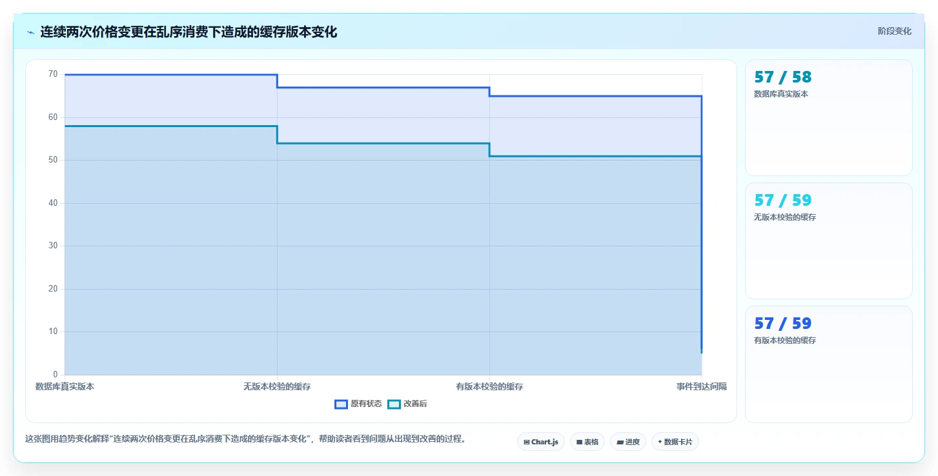Click the title 连续两次价格变更在乱序消费下造成的缓存版本变化
This screenshot has height=476, width=938.
pyautogui.click(x=189, y=32)
